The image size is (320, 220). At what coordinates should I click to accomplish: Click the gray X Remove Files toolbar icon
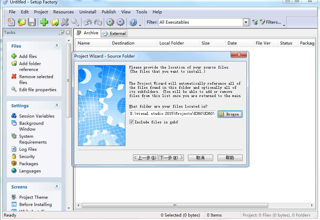(x=65, y=22)
